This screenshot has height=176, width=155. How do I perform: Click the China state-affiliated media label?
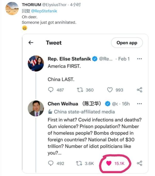(x=84, y=112)
